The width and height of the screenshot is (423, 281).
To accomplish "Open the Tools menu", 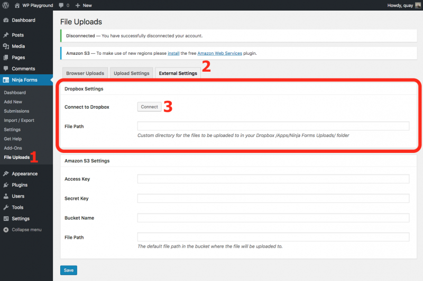I will pyautogui.click(x=17, y=207).
